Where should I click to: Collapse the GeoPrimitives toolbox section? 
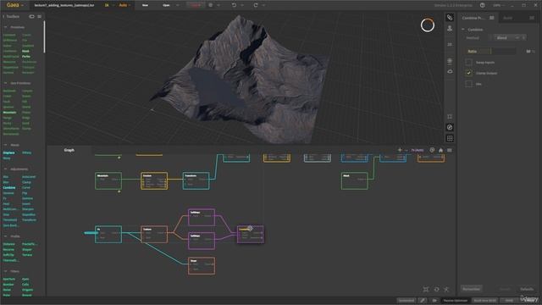point(6,83)
